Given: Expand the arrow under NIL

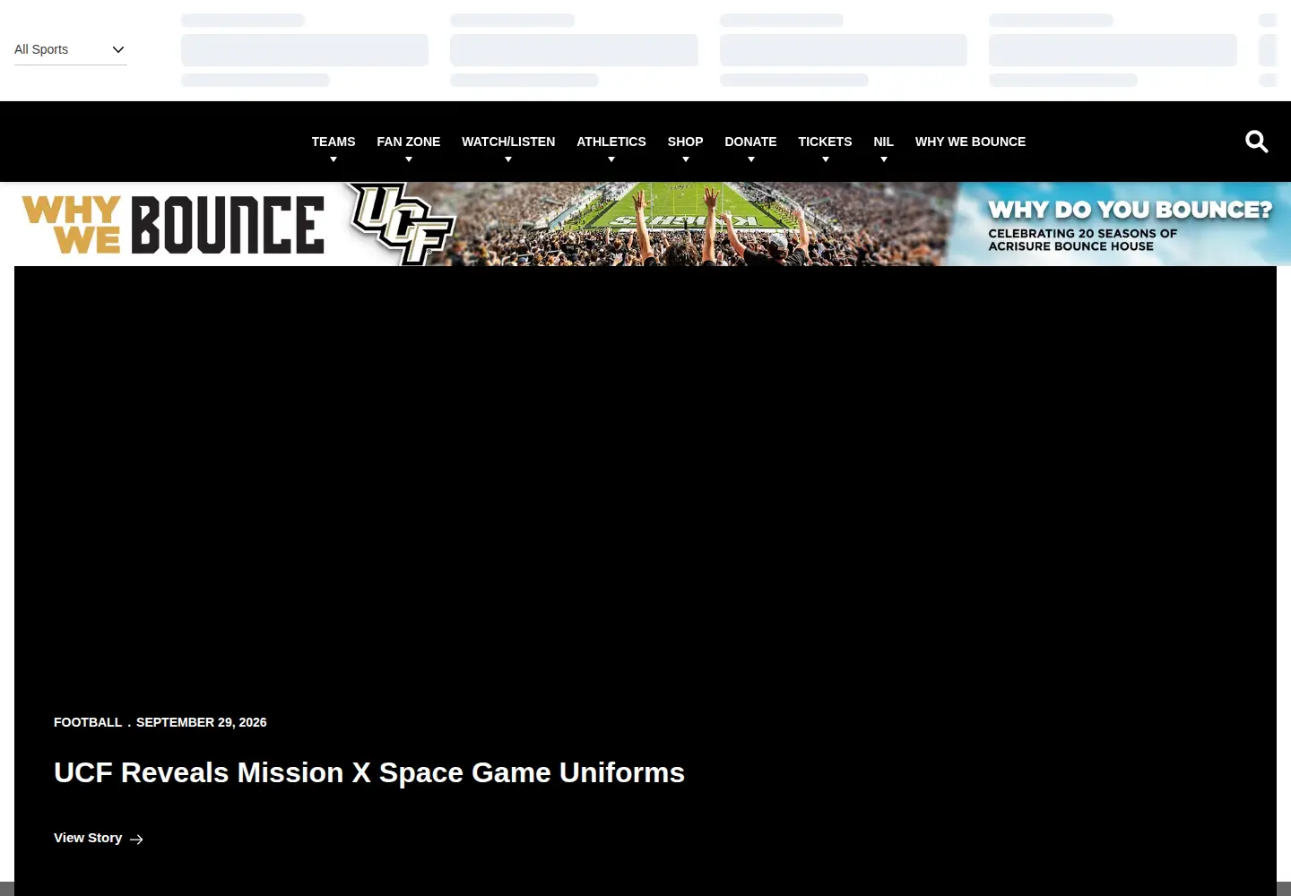Looking at the screenshot, I should click(884, 159).
